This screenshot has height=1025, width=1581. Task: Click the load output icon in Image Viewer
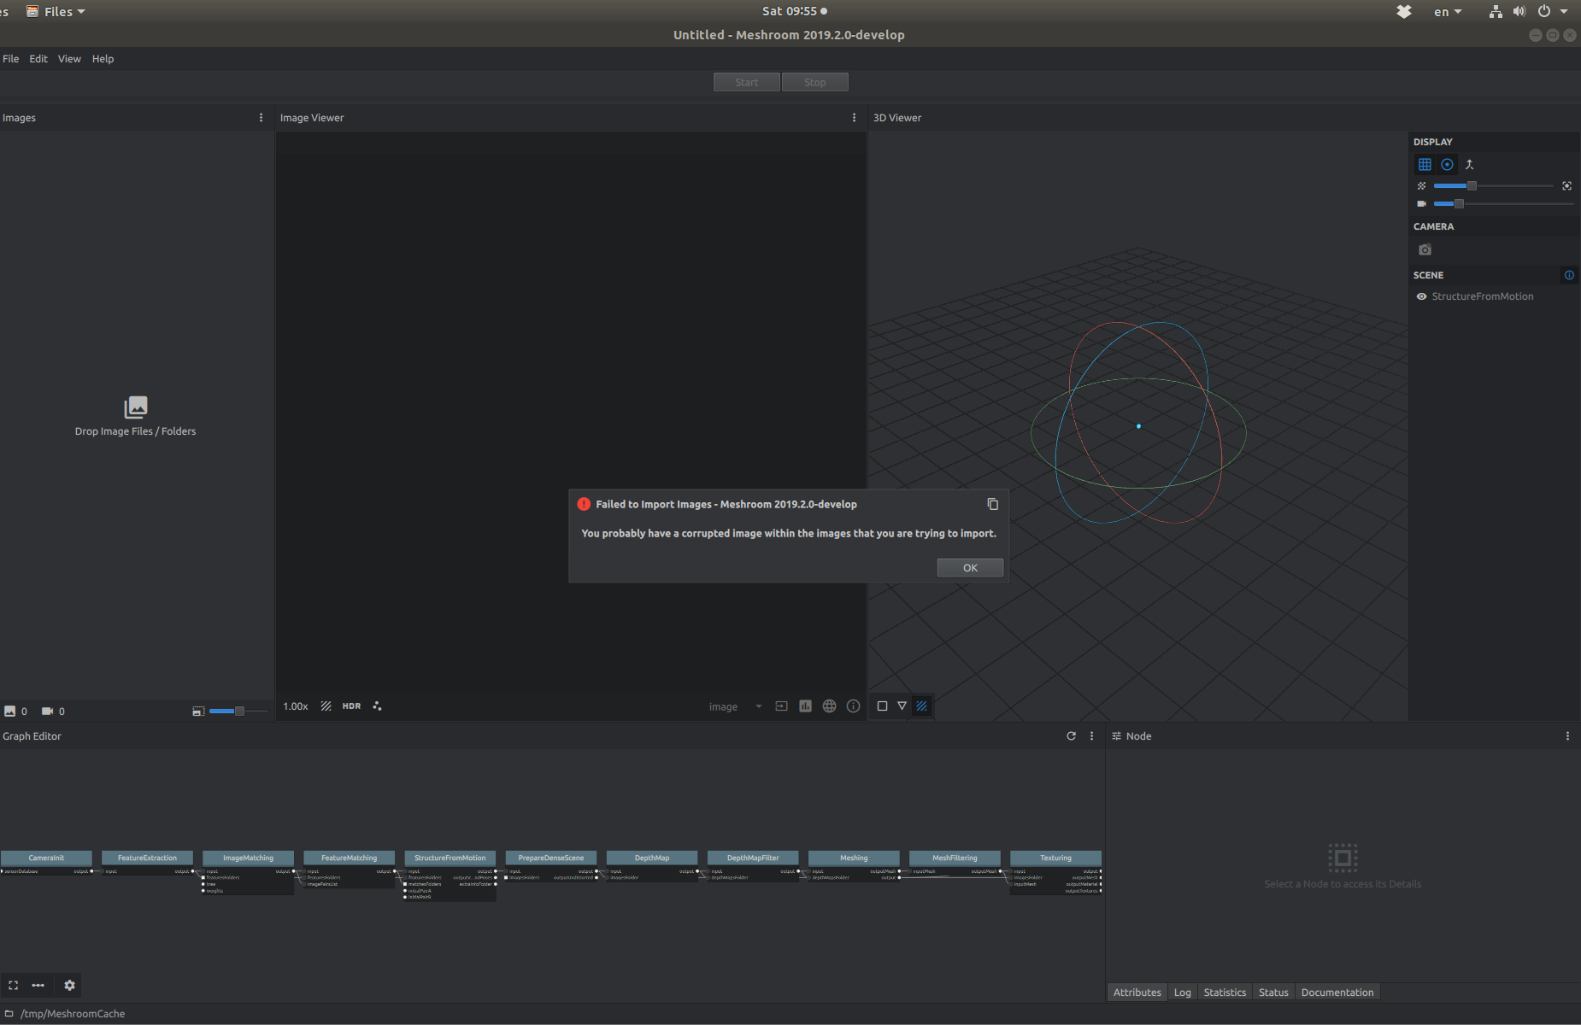click(781, 706)
